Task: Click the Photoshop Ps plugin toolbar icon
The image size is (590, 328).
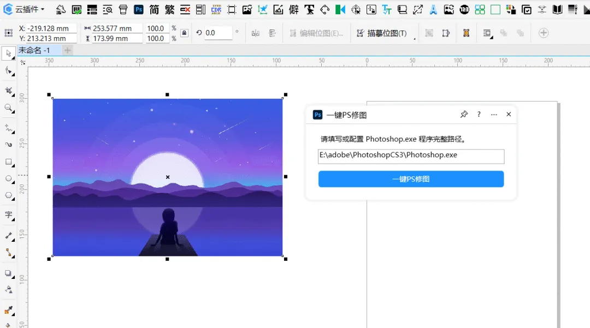Action: (138, 9)
